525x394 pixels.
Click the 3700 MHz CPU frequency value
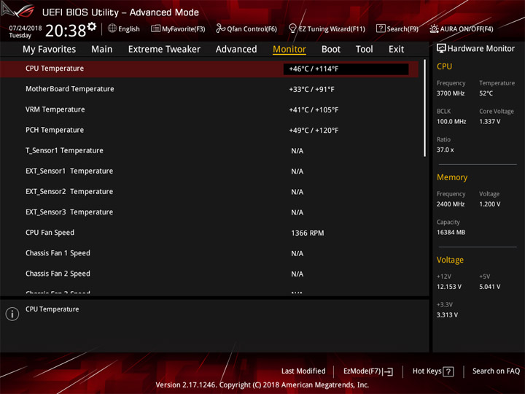click(451, 93)
